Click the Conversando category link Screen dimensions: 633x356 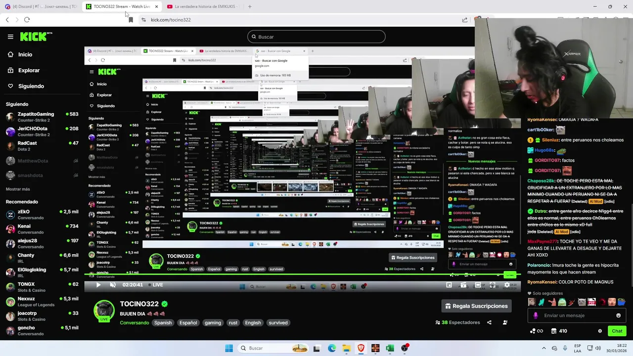click(134, 323)
